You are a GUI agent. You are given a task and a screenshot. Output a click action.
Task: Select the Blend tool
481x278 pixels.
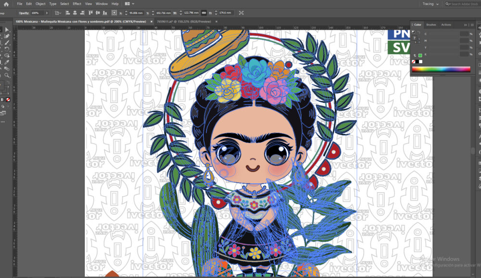[7, 69]
